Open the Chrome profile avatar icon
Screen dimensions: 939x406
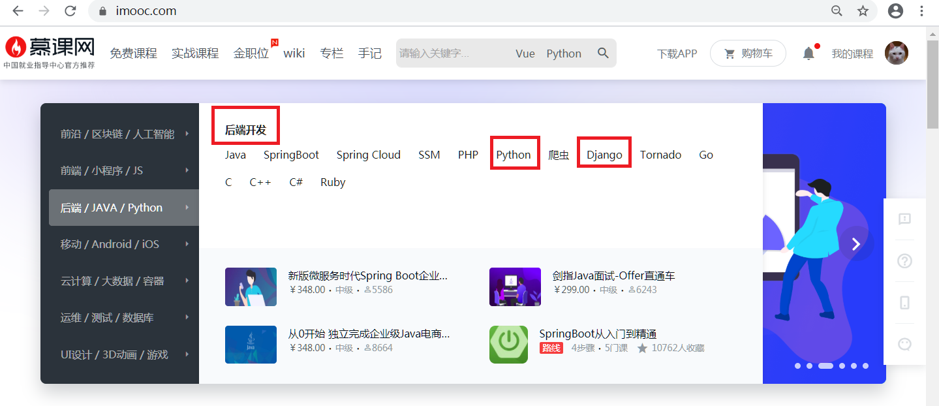(x=896, y=10)
